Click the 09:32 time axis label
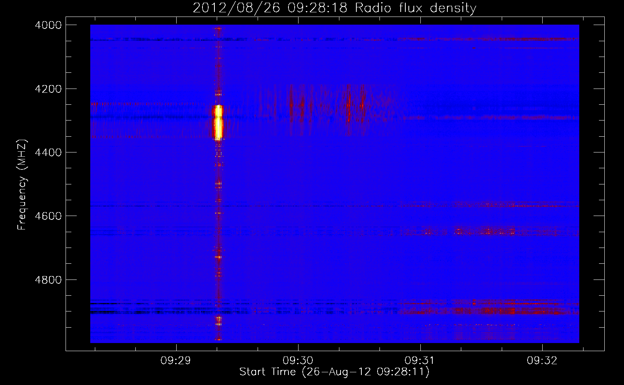 (542, 361)
